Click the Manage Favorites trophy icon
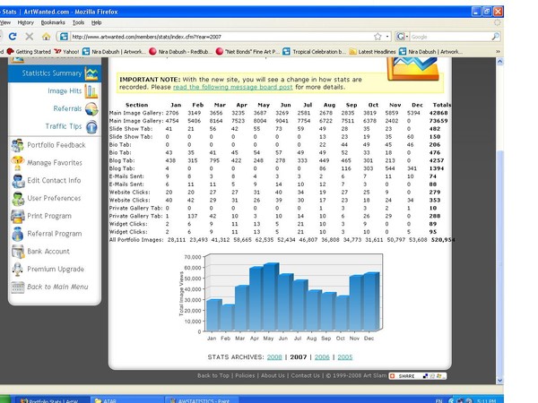Image resolution: width=538 pixels, height=403 pixels. pyautogui.click(x=18, y=163)
